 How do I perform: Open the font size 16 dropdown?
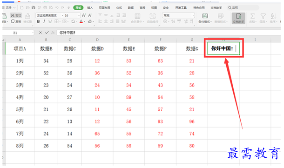tap(79, 15)
